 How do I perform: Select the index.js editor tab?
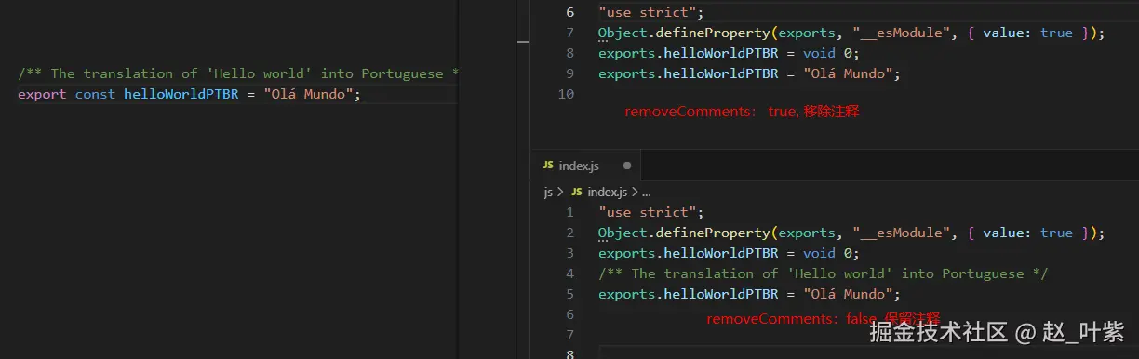pos(587,166)
